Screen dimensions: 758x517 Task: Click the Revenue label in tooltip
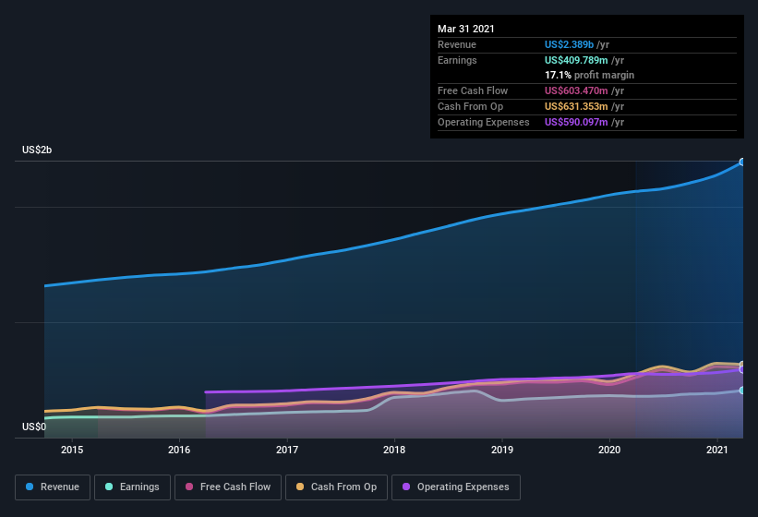point(457,44)
